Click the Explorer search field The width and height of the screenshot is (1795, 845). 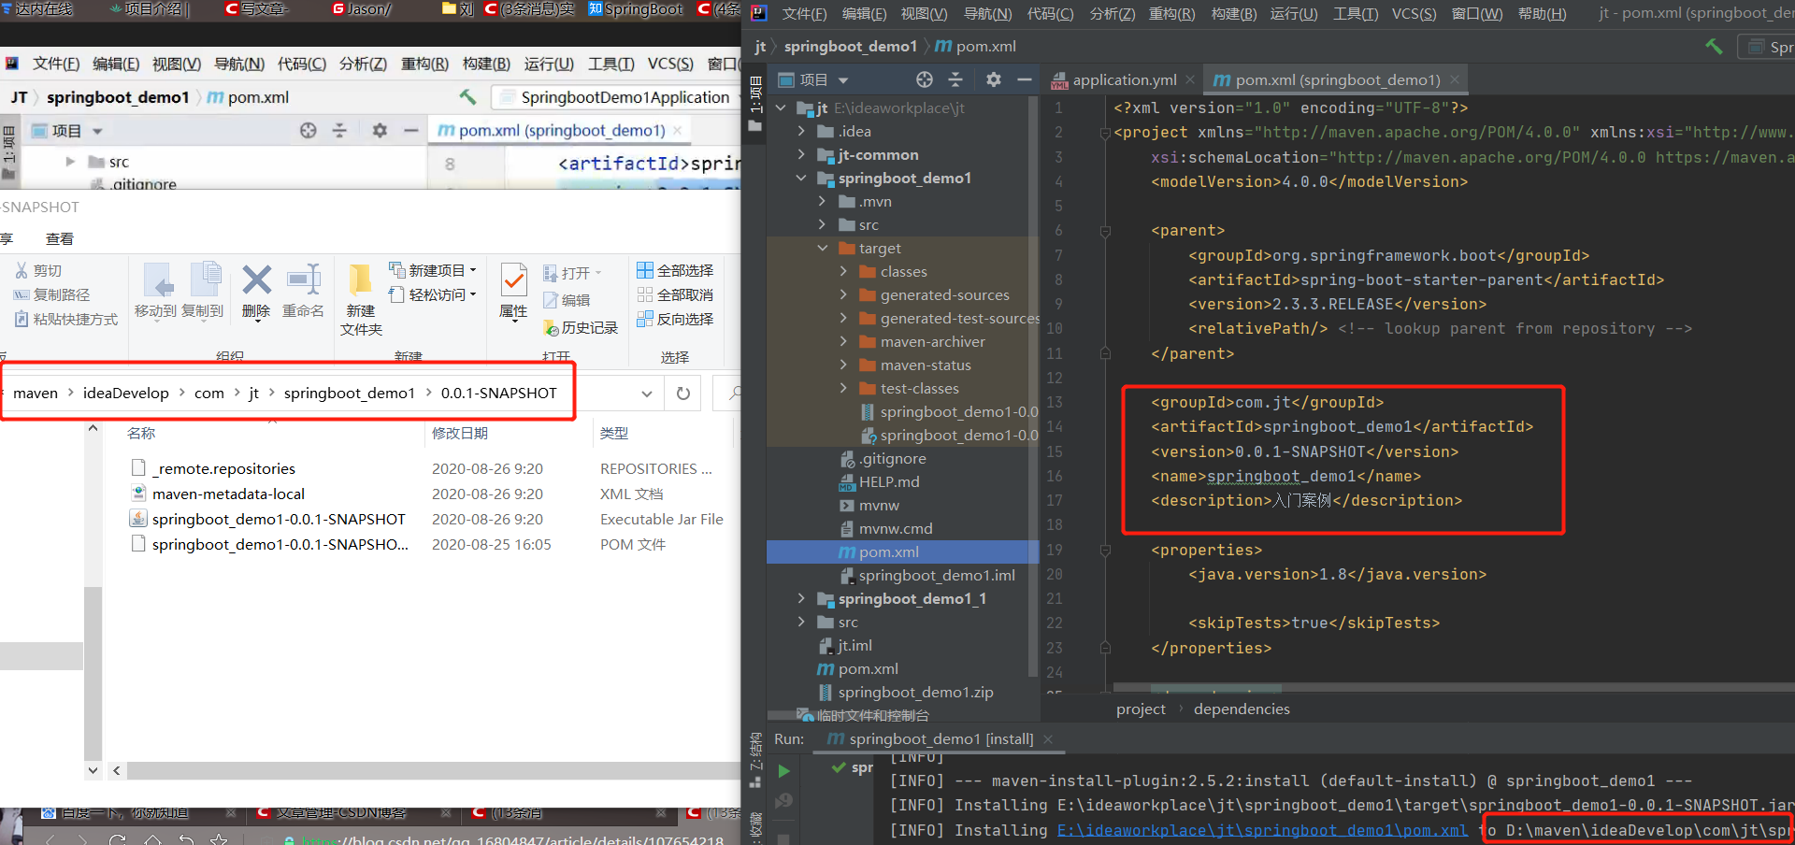(727, 394)
